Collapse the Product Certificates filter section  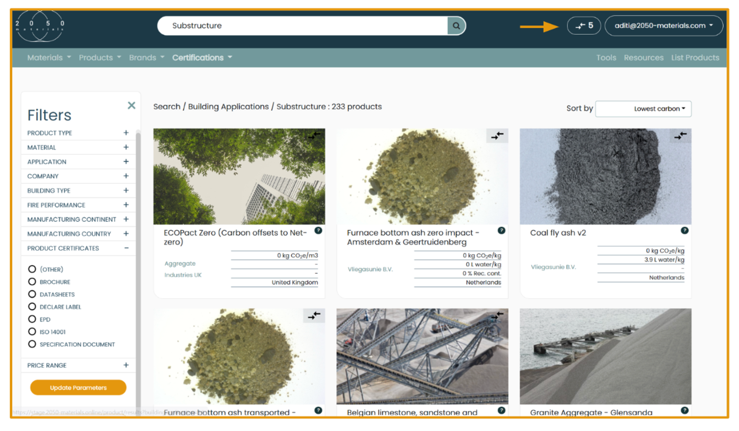coord(126,248)
